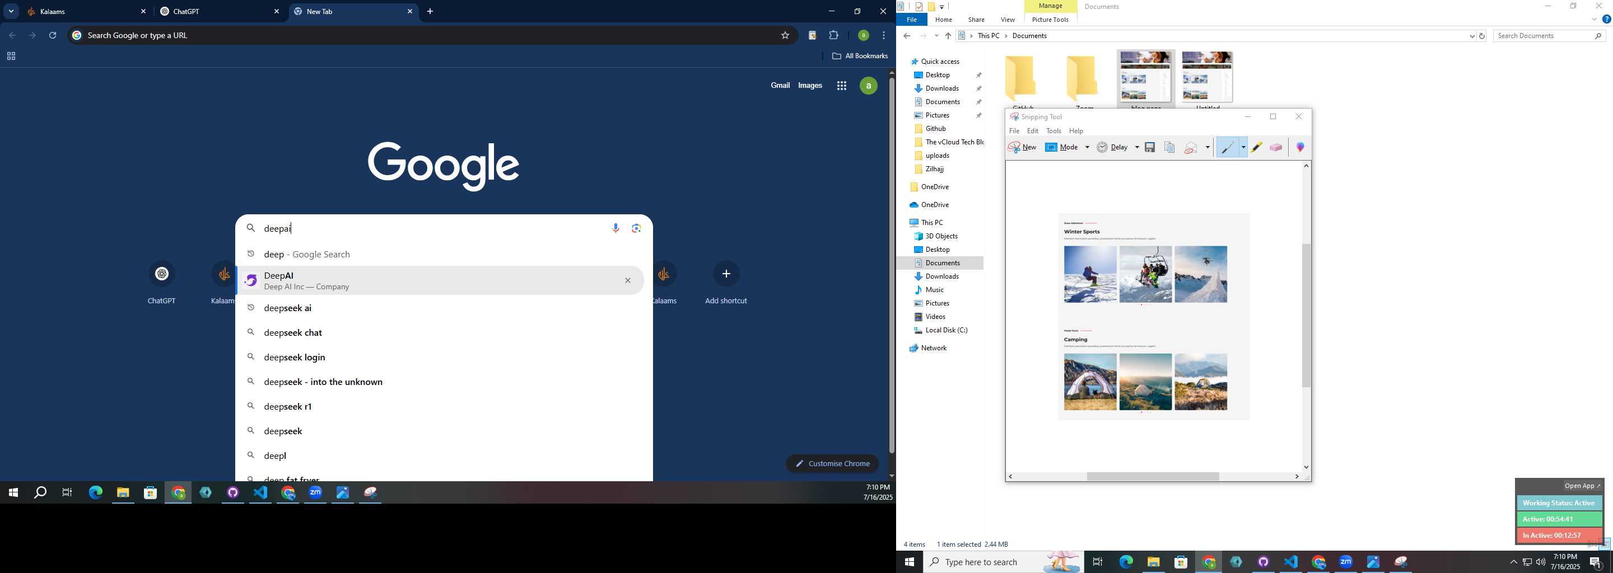
Task: Click the Search Documents field
Action: click(1550, 36)
